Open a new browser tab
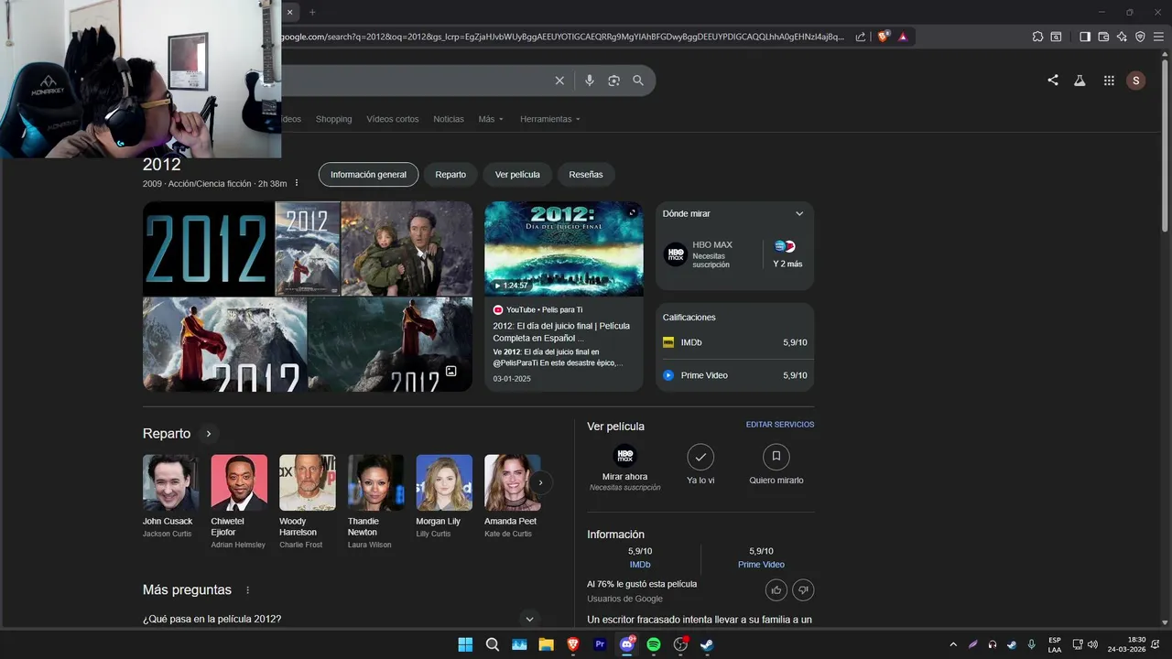This screenshot has height=659, width=1172. pos(312,12)
